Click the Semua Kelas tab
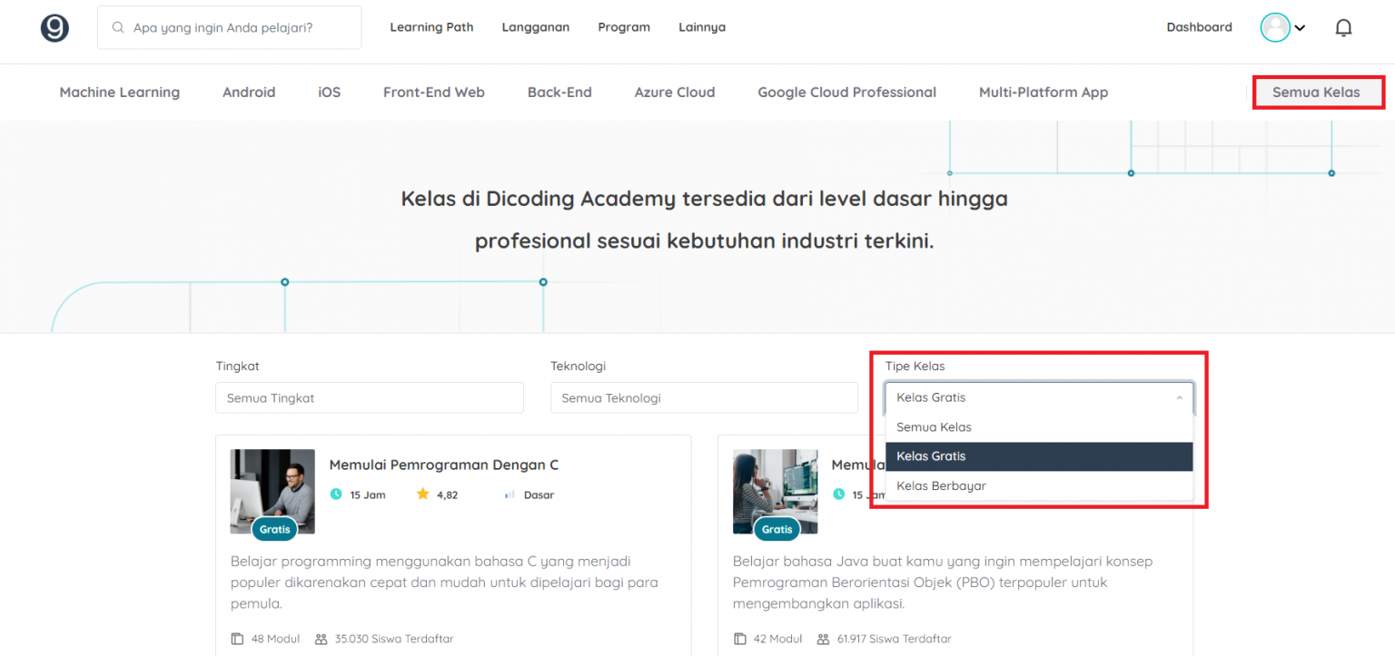Viewport: 1395px width, 656px height. [1316, 92]
